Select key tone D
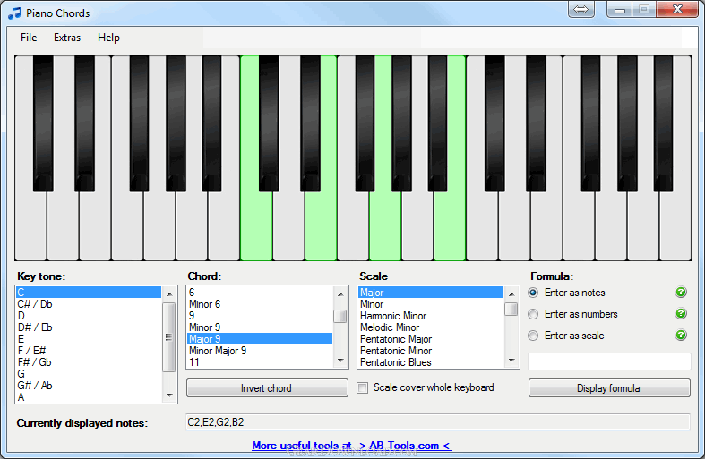This screenshot has width=705, height=459. (x=89, y=316)
